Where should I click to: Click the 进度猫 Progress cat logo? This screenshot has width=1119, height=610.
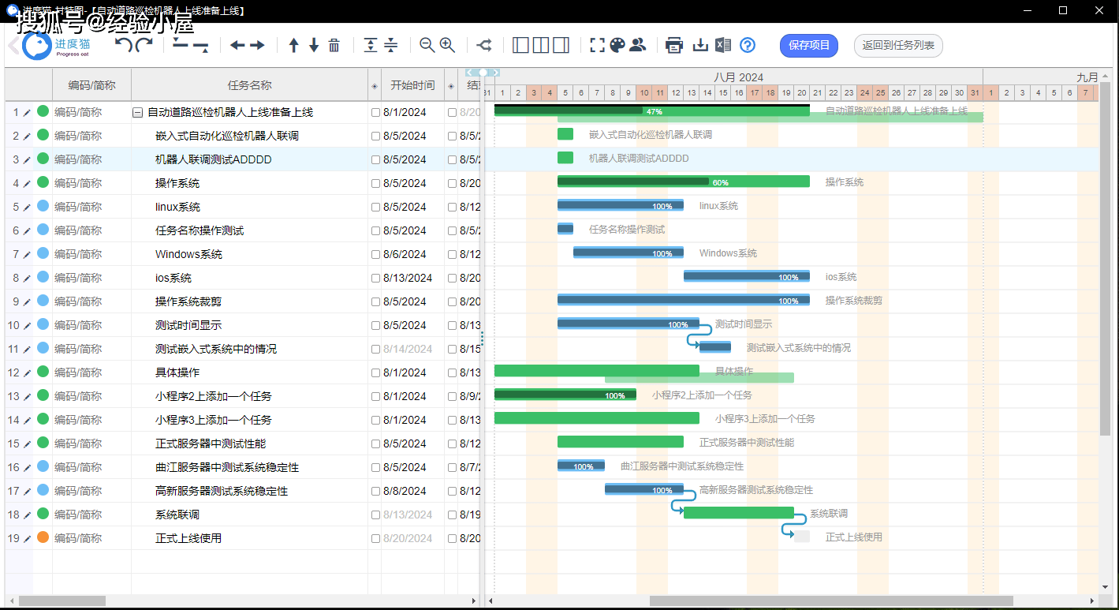click(x=57, y=46)
